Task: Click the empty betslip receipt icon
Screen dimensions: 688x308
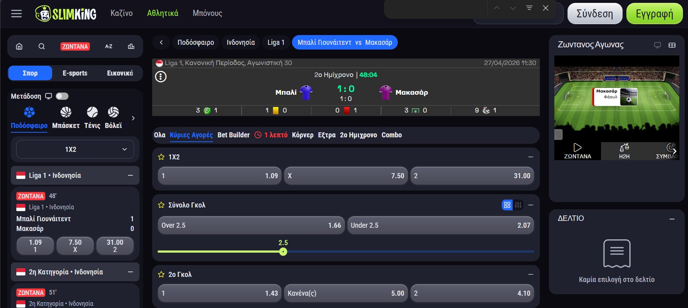Action: pyautogui.click(x=617, y=253)
